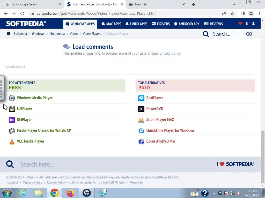265x198 pixels.
Task: Switch to the New Tab tab
Action: coord(157,4)
